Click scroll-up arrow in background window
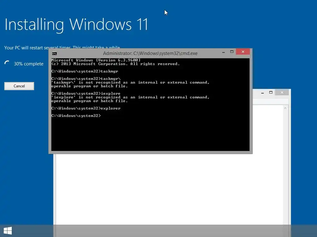The width and height of the screenshot is (317, 237). (285, 108)
